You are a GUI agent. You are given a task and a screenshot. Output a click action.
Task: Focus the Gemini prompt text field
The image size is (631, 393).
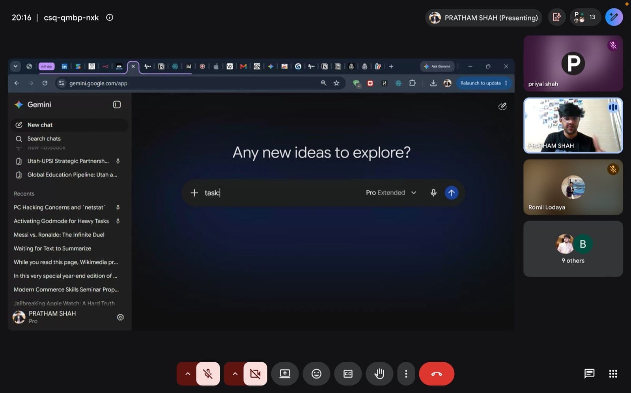coord(282,193)
